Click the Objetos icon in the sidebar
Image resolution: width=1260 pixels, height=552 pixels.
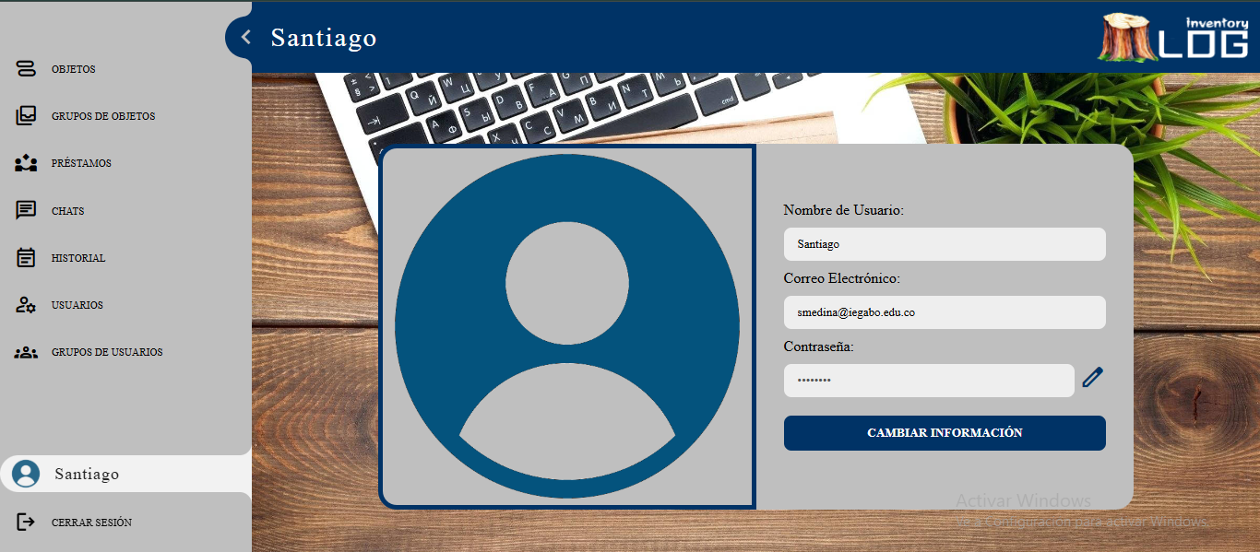tap(26, 69)
